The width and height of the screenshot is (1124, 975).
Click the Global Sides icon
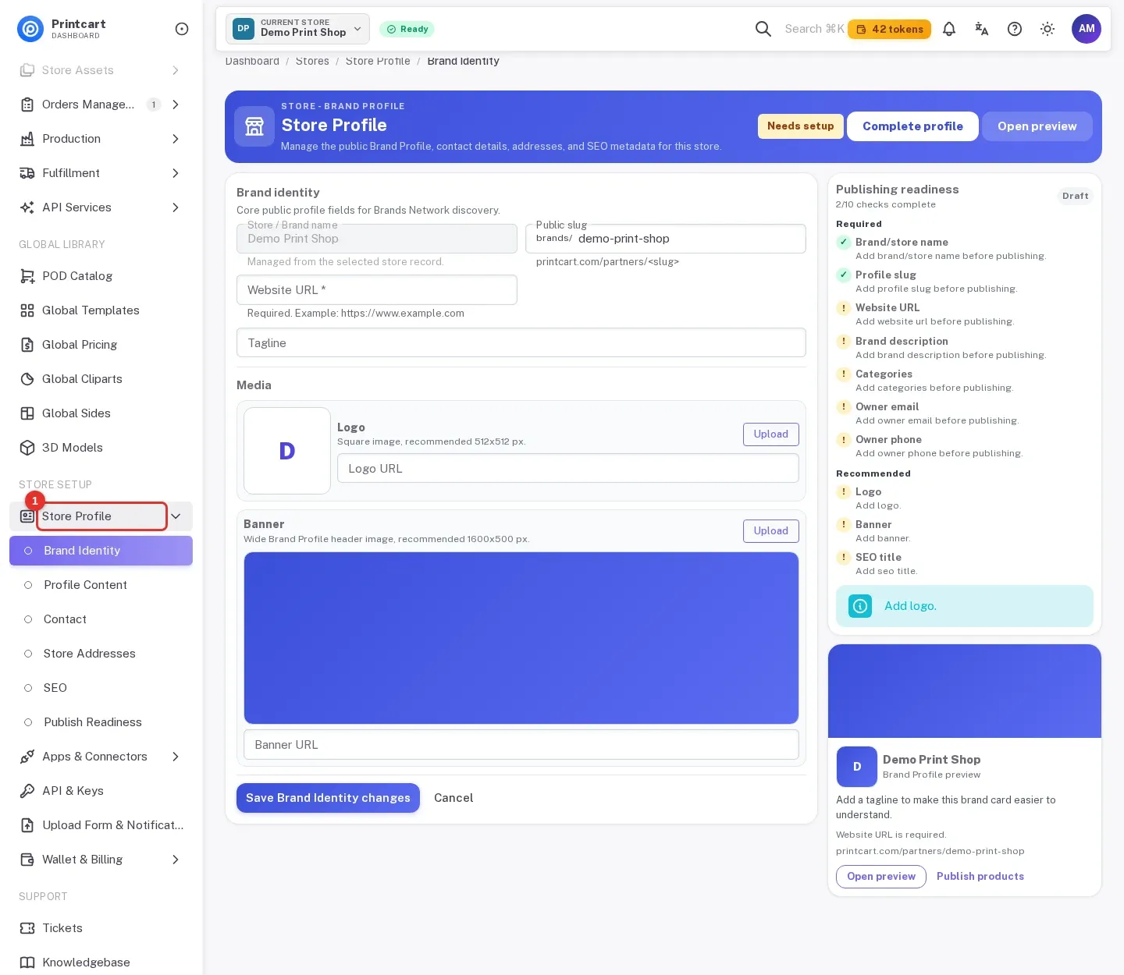27,413
